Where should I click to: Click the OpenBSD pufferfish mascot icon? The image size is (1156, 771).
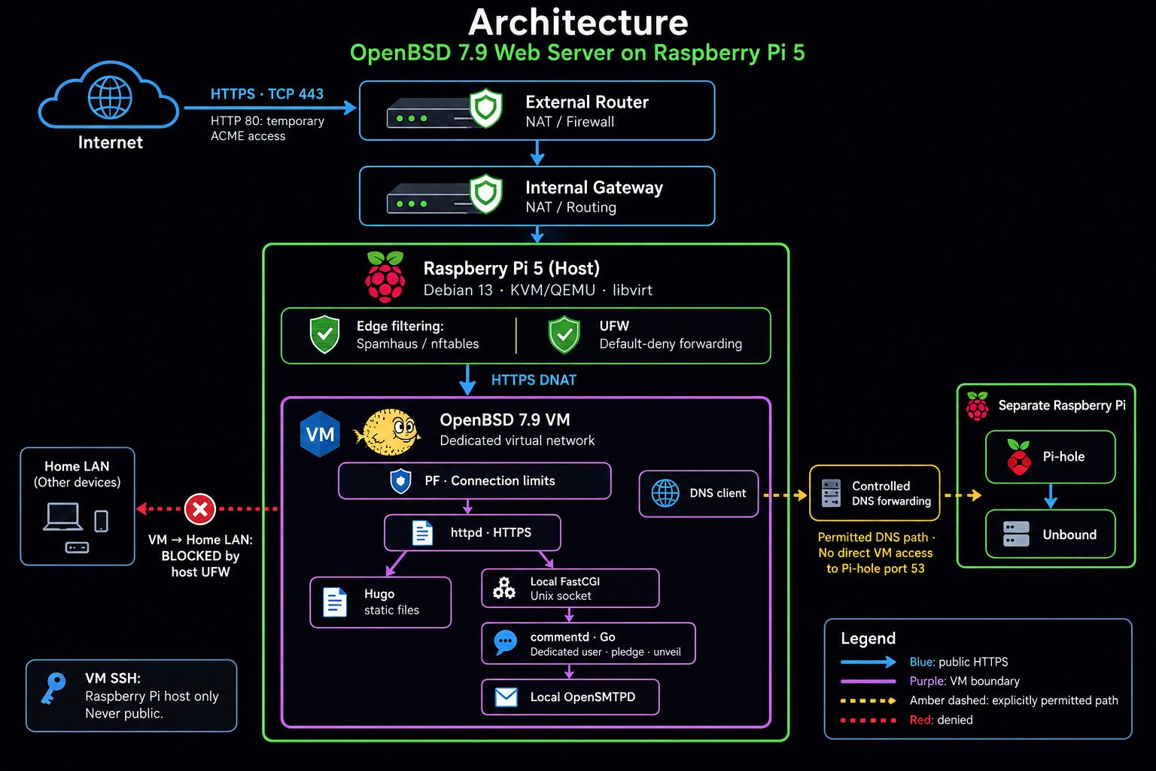[388, 432]
